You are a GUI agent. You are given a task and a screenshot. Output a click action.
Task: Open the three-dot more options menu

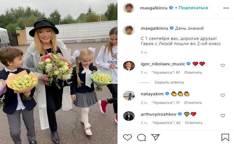[226, 8]
